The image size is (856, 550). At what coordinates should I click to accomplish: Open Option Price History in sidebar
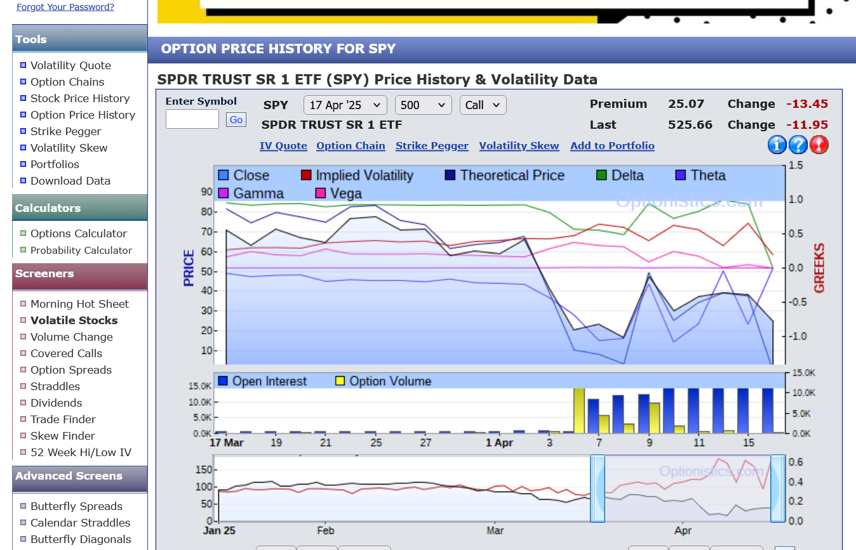tap(83, 115)
